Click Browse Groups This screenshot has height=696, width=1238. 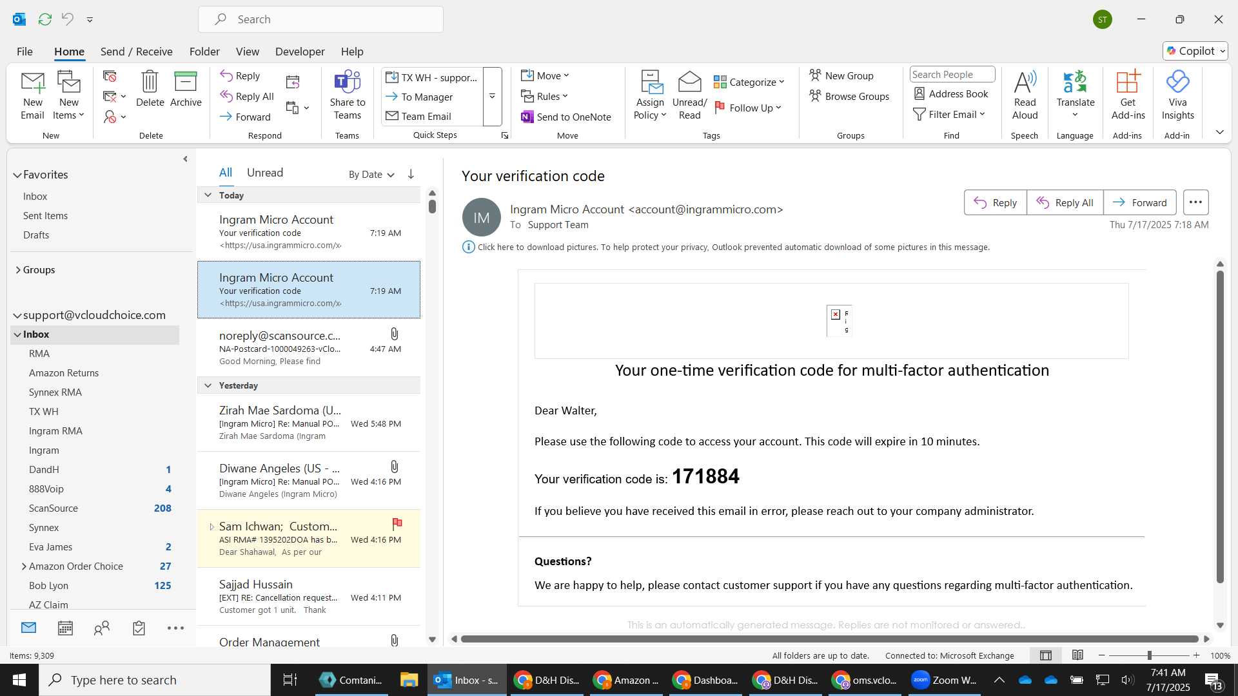click(x=849, y=96)
